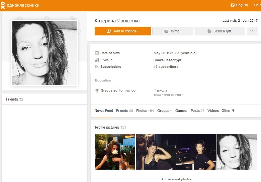Screen dimensions: 261x182
Task: Open the Friends 32 sidebar heading
Action: [14, 99]
